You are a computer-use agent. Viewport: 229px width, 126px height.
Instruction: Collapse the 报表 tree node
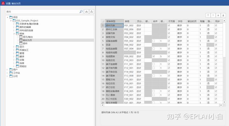14,34
